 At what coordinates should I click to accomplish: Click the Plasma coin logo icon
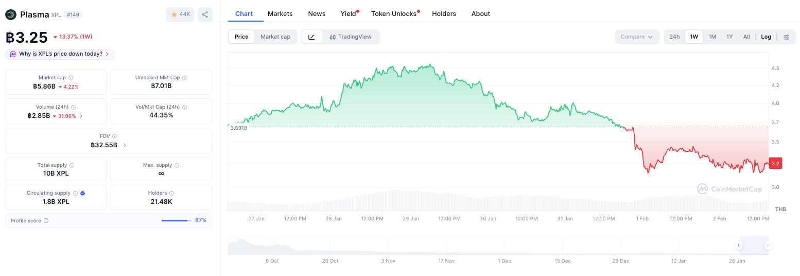[x=11, y=14]
